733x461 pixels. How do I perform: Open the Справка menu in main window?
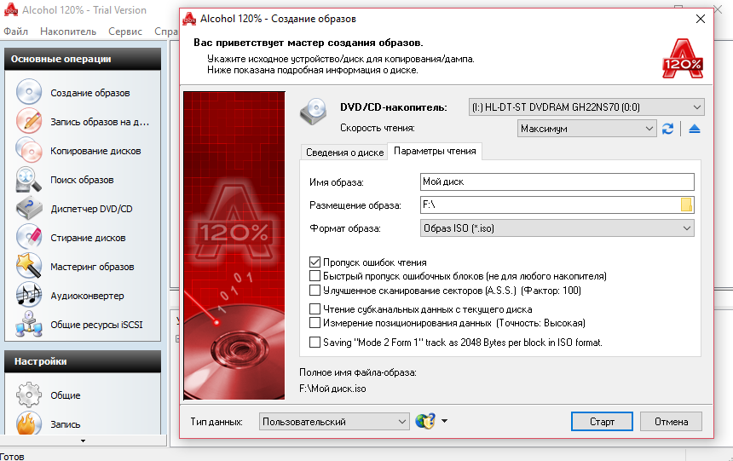pyautogui.click(x=166, y=32)
